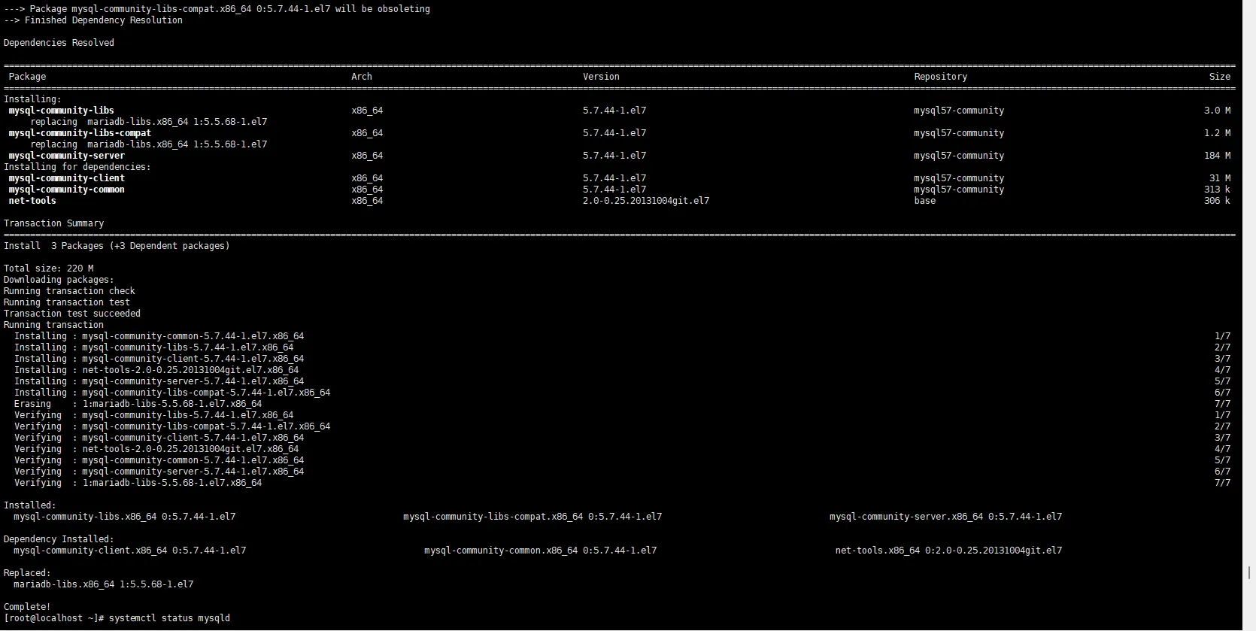The height and width of the screenshot is (631, 1256).
Task: Click mysql-community-common under Dependency Installed
Action: 539,551
